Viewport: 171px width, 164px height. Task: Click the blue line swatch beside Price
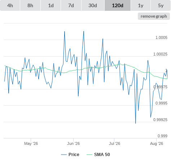tap(64, 155)
